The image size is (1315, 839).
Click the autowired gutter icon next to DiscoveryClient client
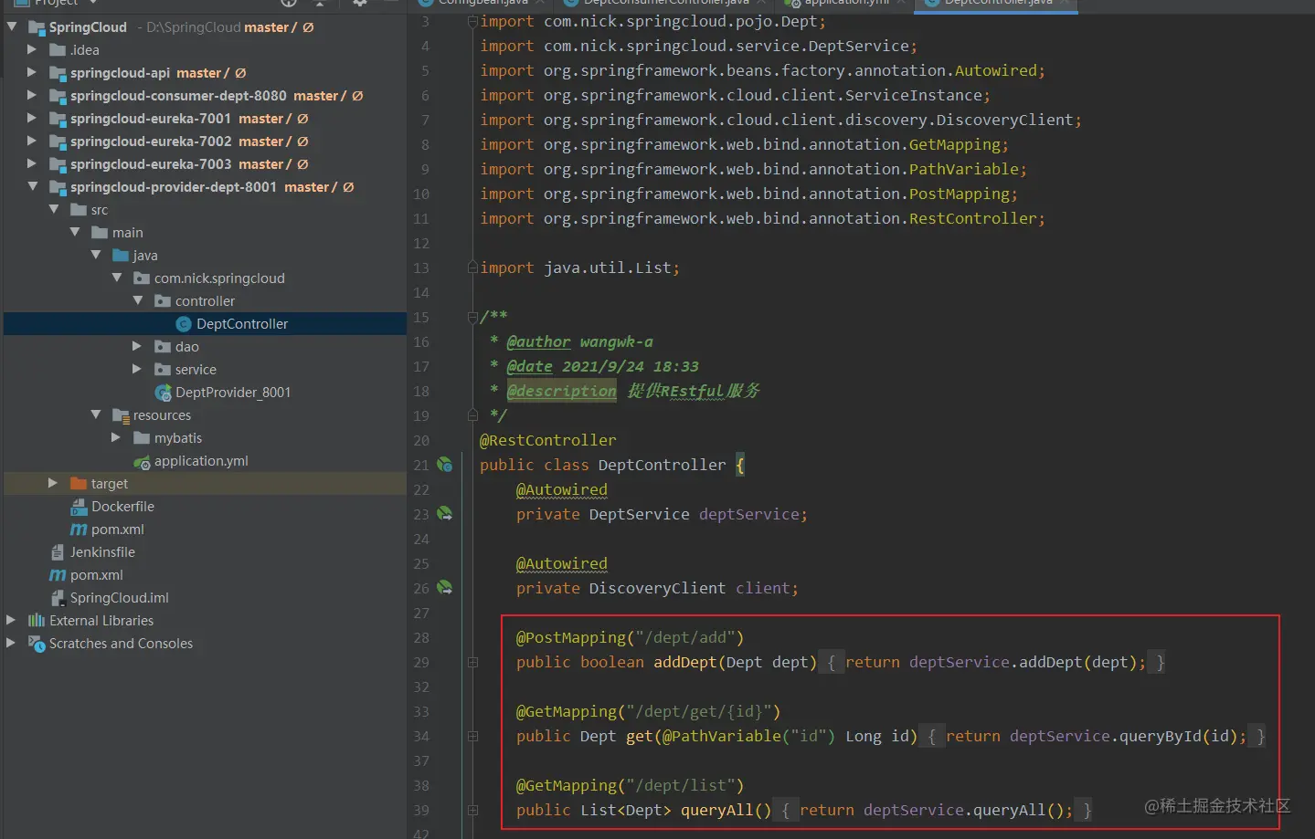coord(444,588)
